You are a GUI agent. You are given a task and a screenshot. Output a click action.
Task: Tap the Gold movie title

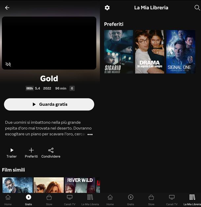[x=49, y=79]
